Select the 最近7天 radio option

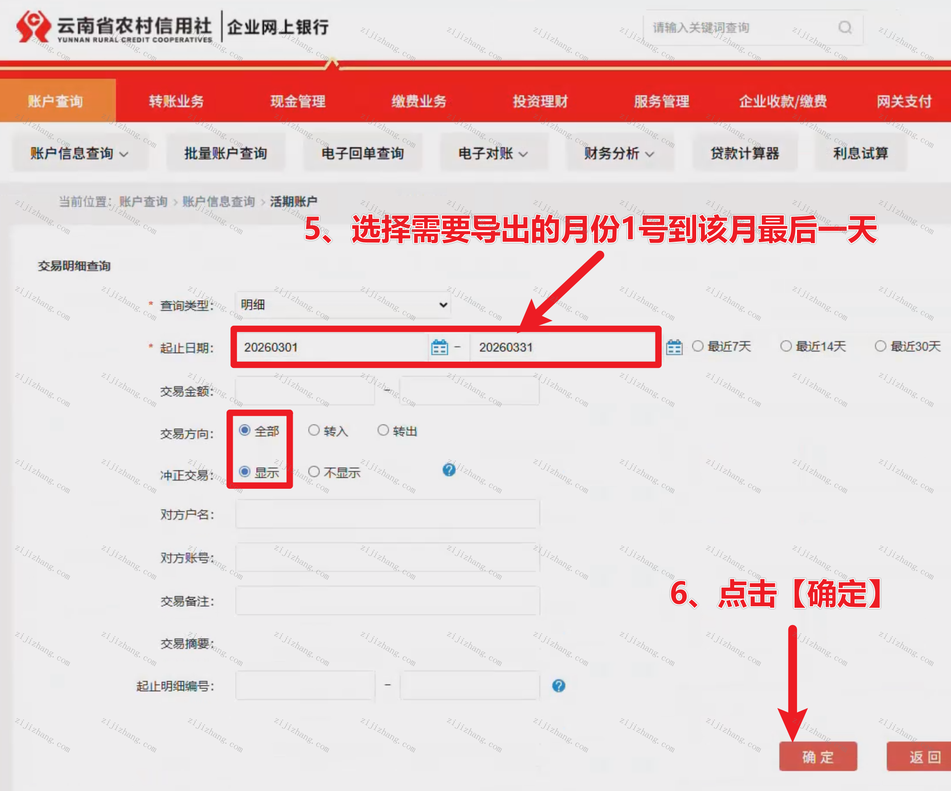tap(698, 346)
